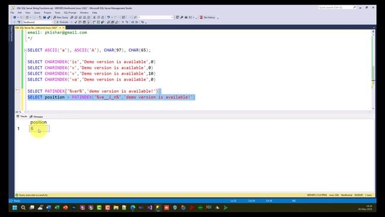Click the Quick Launch magnifier icon

click(x=354, y=8)
